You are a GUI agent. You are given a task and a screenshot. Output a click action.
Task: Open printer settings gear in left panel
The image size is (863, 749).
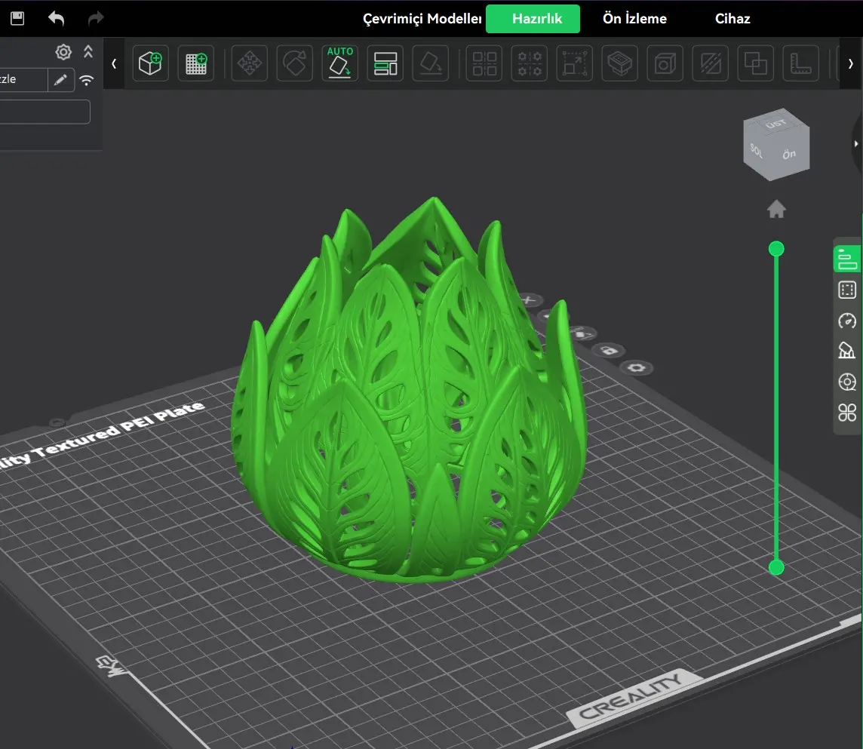63,52
